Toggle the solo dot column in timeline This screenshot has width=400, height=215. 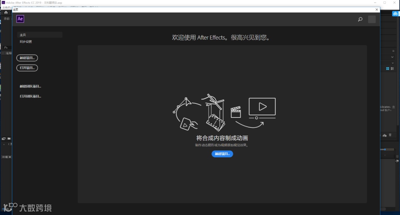pos(10,157)
